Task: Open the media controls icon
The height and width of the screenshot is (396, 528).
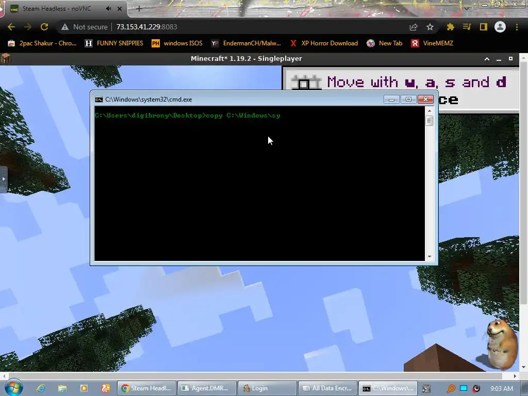Action: pos(467,27)
